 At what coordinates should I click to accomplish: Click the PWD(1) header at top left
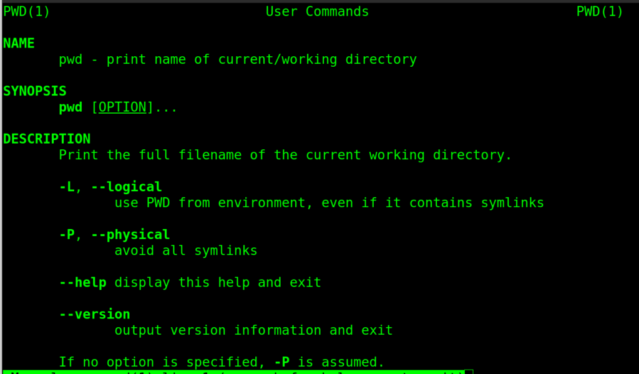27,12
